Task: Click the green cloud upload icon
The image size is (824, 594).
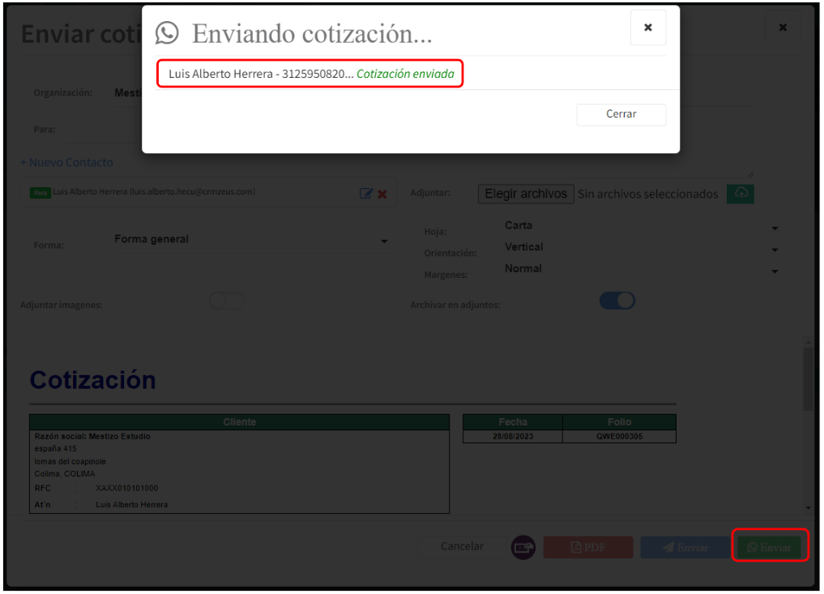Action: pyautogui.click(x=740, y=194)
